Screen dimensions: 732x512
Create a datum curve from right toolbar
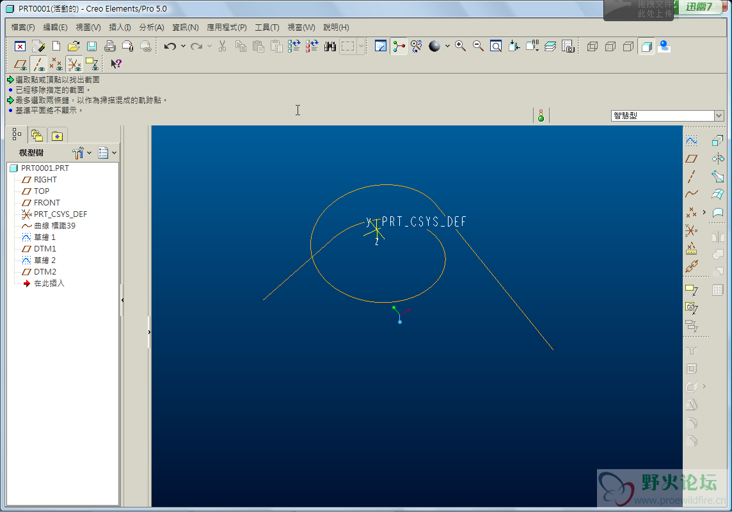click(x=692, y=194)
